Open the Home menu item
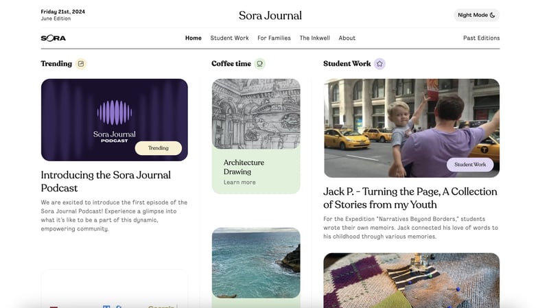Viewport: 549px width, 308px height. (193, 38)
